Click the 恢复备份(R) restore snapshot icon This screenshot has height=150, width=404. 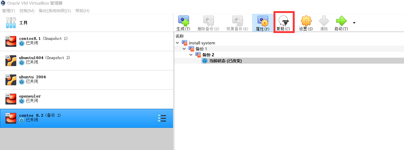pos(237,21)
